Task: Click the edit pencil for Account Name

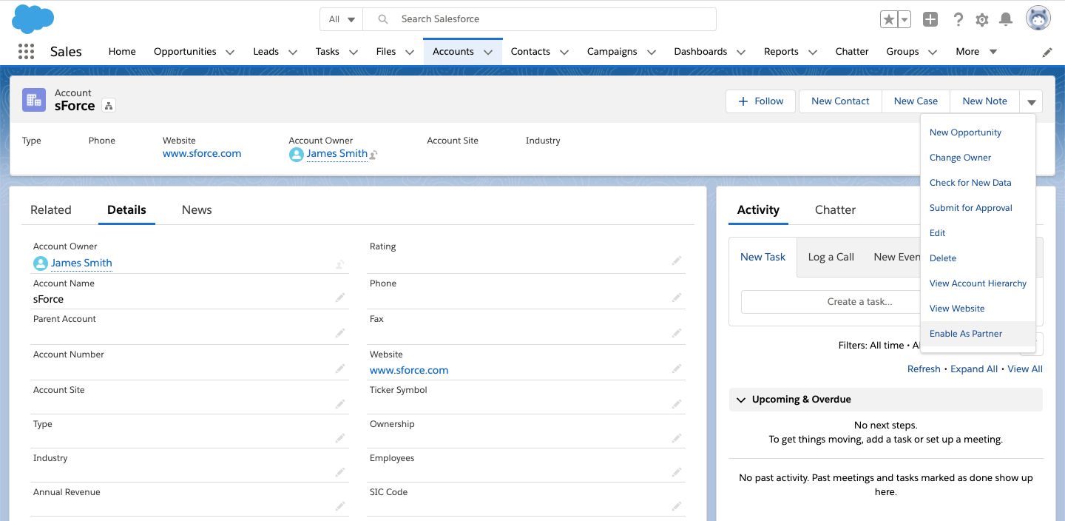Action: pyautogui.click(x=339, y=298)
